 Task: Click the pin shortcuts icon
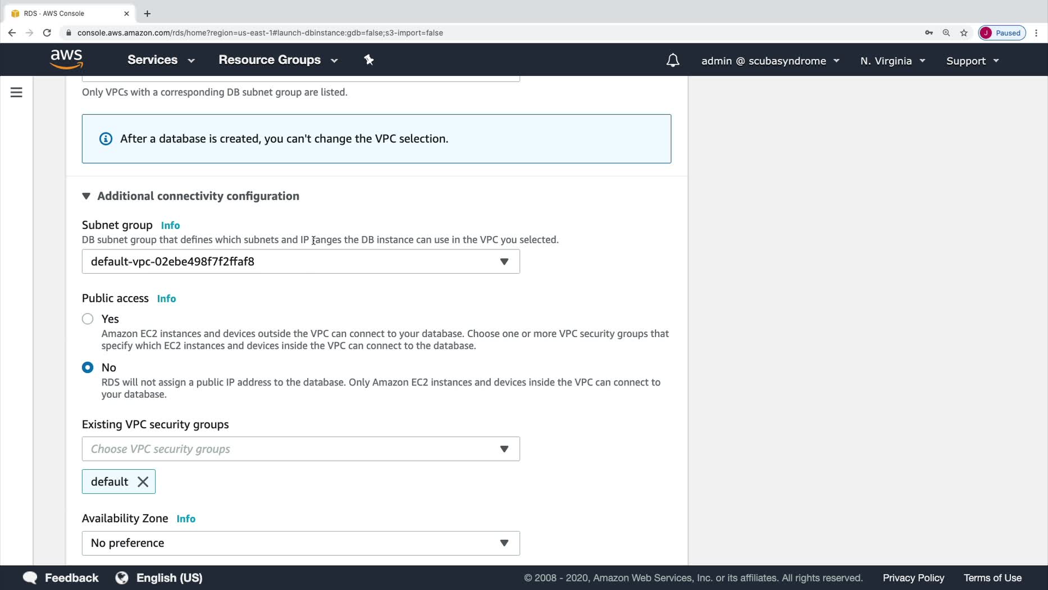point(369,60)
